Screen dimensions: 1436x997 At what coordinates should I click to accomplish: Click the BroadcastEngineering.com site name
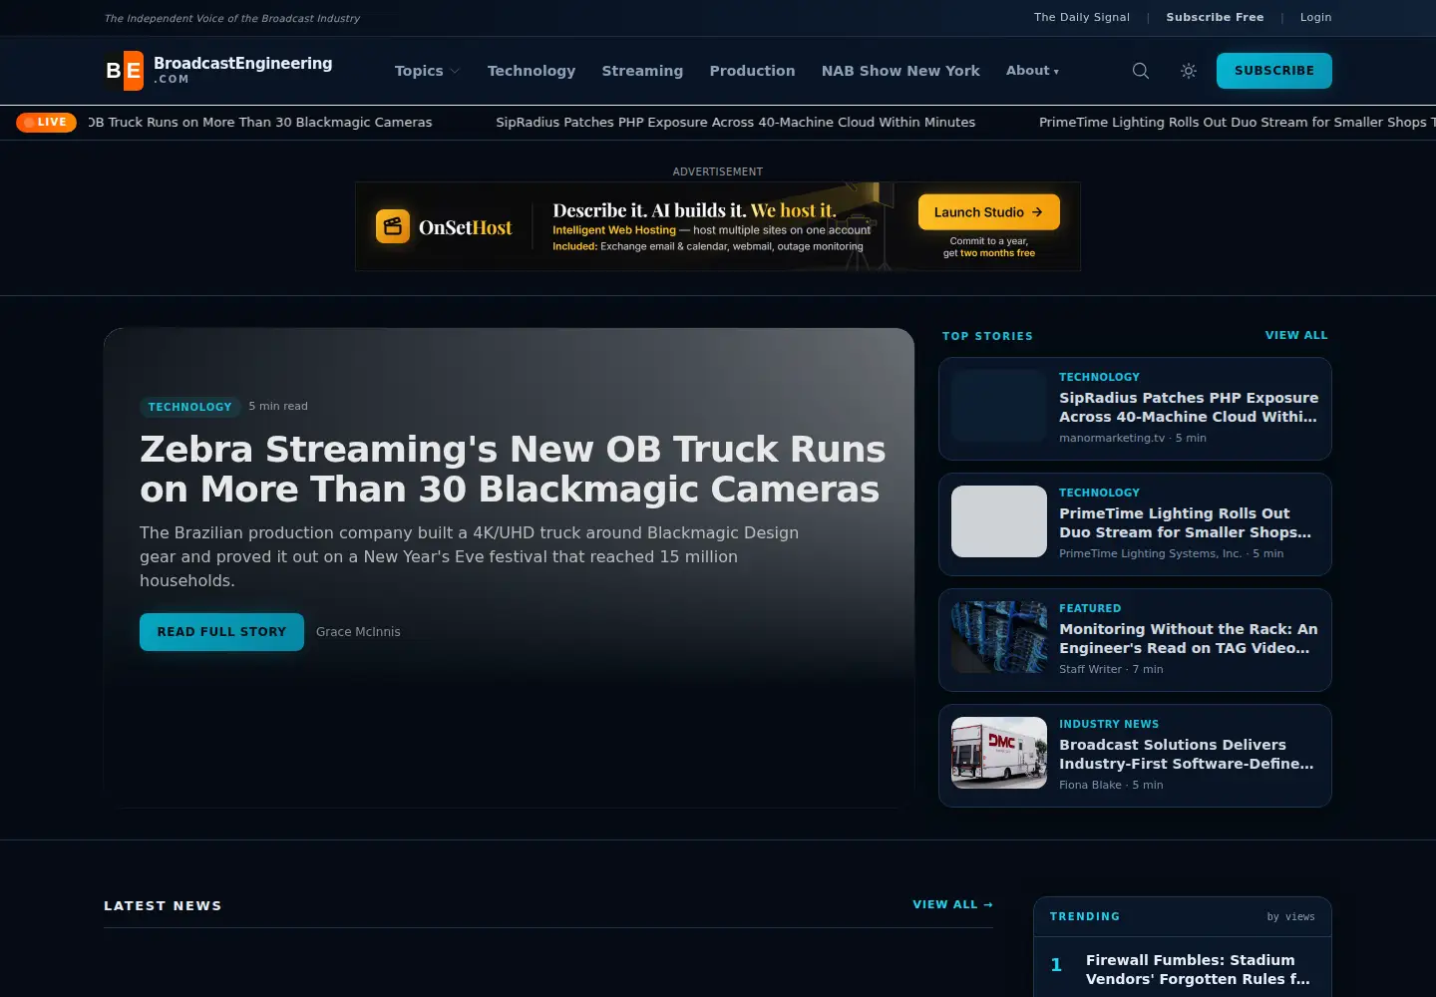(243, 69)
